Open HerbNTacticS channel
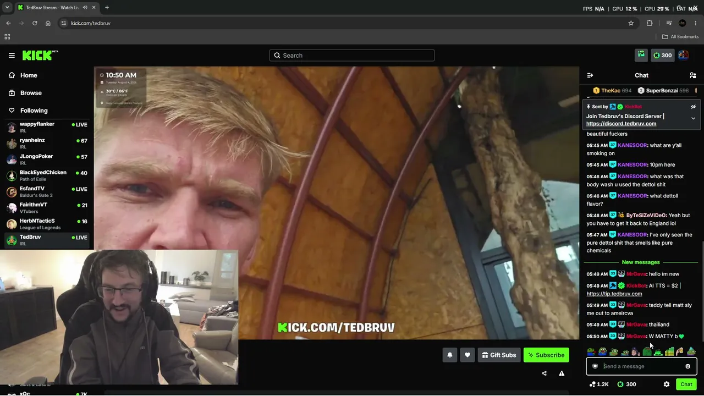 tap(47, 224)
